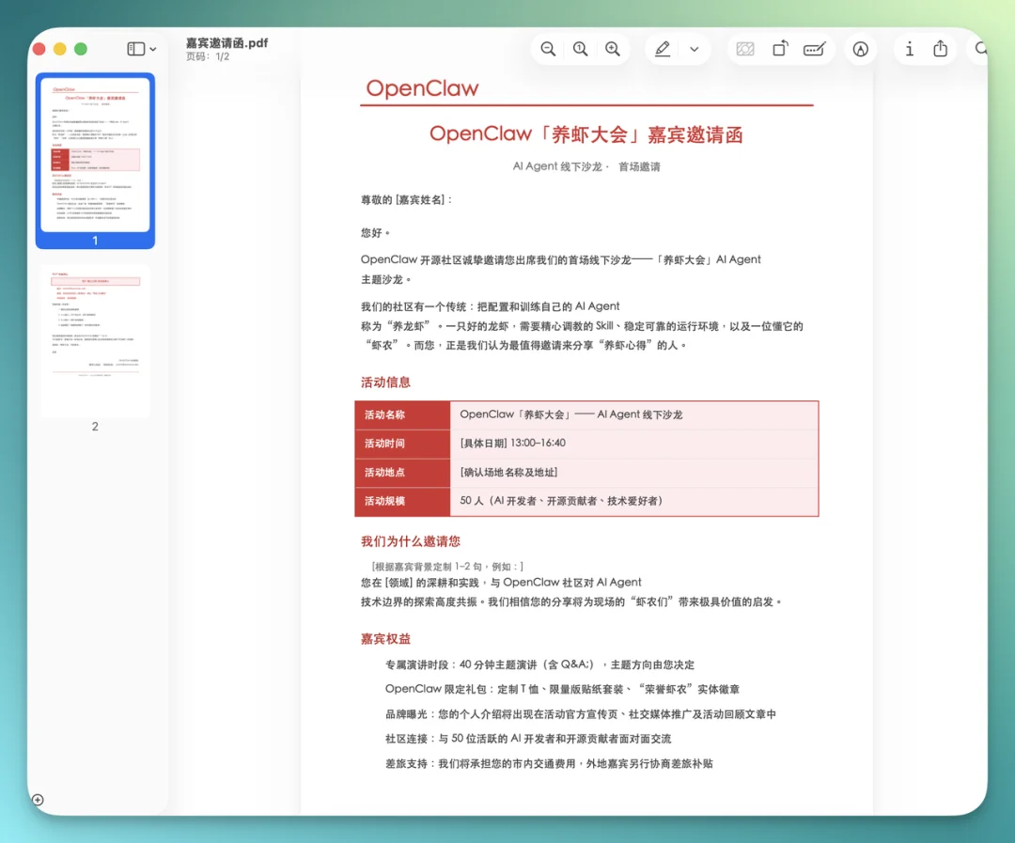Viewport: 1015px width, 843px height.
Task: Reset zoom to actual size
Action: [x=581, y=50]
